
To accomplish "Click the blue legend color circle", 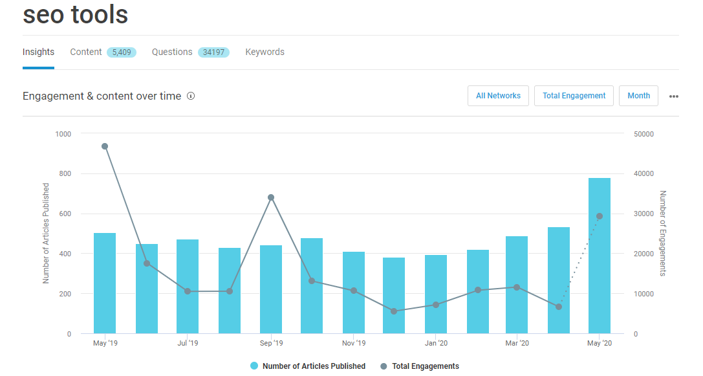I will click(x=254, y=366).
